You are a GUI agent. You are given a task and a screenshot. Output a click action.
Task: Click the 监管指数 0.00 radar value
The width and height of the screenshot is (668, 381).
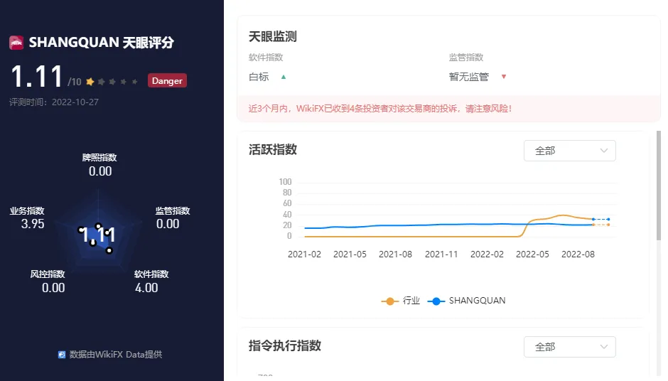click(168, 224)
